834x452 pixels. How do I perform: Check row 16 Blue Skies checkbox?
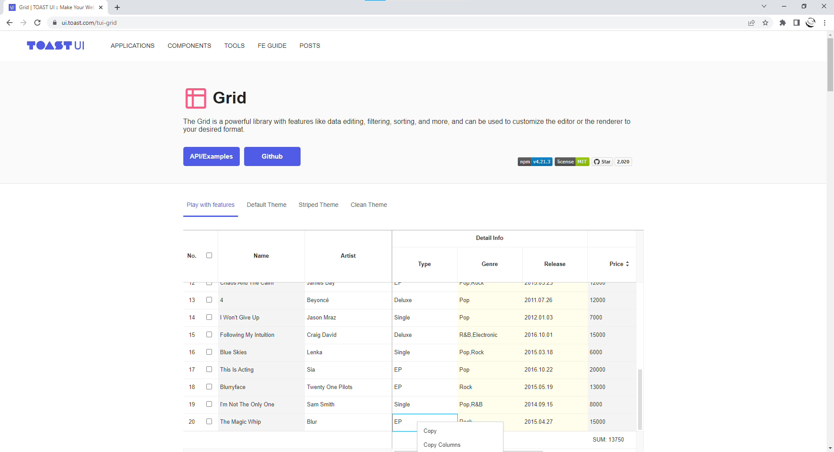point(209,352)
